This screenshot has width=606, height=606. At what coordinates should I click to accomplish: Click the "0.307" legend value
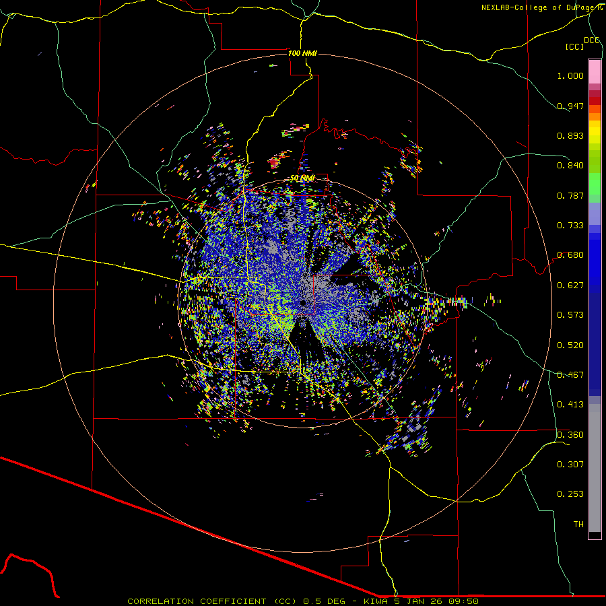[570, 465]
